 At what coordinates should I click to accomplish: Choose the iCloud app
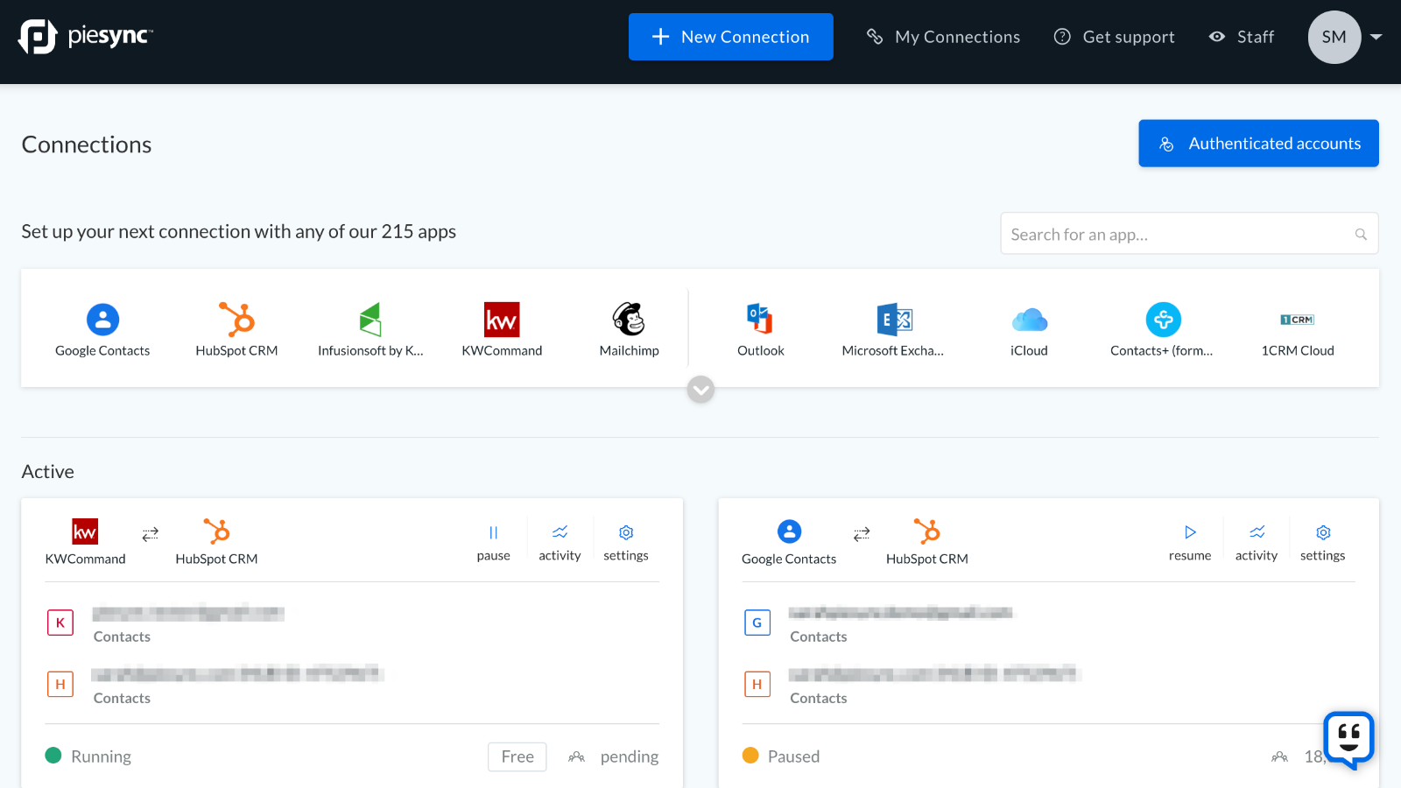(1029, 330)
